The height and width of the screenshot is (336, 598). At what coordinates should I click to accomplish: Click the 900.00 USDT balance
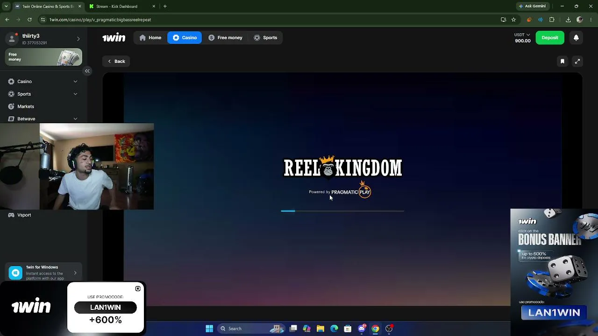pos(523,41)
